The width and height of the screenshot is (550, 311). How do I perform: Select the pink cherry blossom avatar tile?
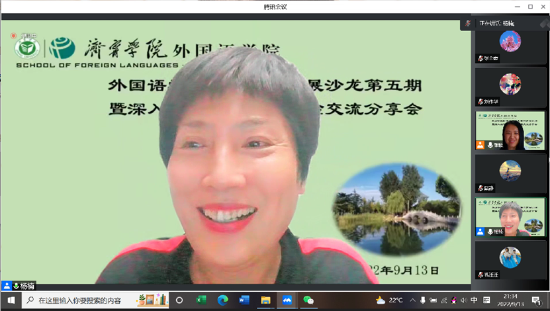(x=510, y=45)
